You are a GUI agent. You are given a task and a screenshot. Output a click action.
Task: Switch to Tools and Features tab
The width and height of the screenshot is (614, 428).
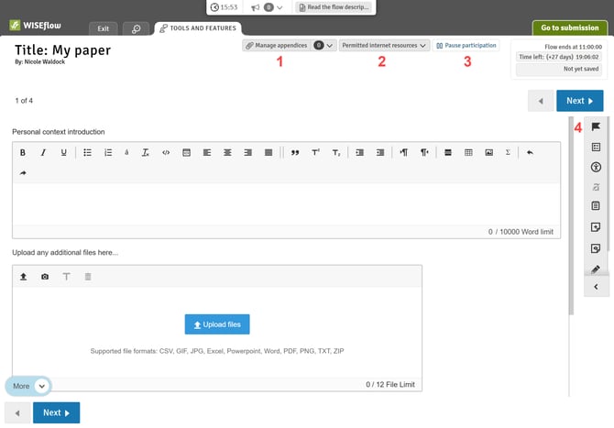coord(198,28)
